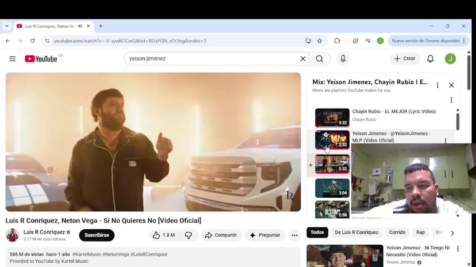Select the Todos filter chip
476x267 pixels.
click(x=317, y=233)
